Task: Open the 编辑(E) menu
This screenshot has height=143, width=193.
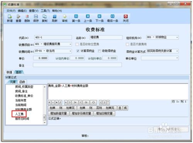Action: (22, 11)
